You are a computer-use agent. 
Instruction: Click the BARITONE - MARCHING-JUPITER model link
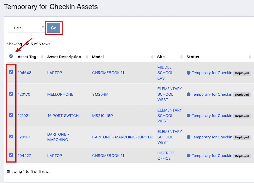pos(122,137)
